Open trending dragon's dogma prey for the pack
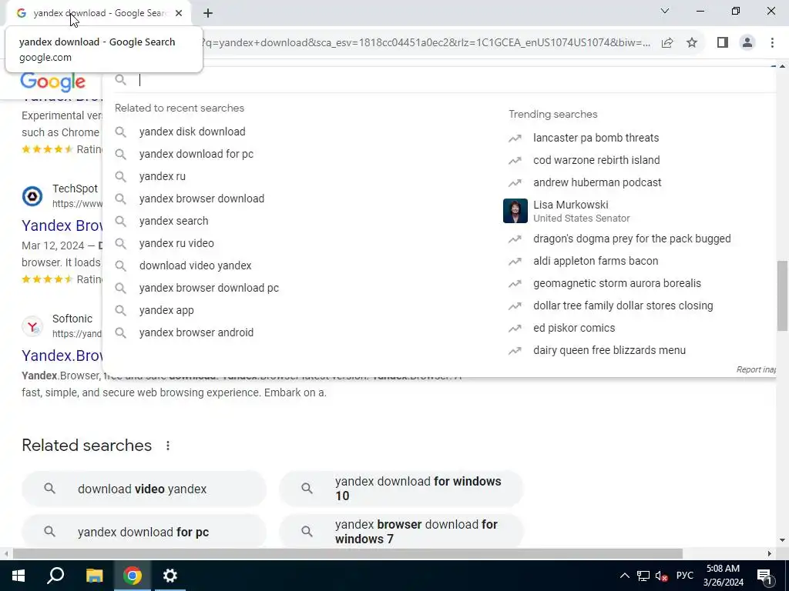Screen dimensions: 789x591 [x=632, y=239]
